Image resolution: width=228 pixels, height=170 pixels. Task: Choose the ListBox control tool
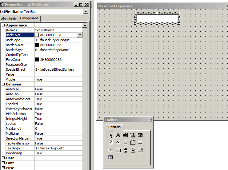pos(140,135)
